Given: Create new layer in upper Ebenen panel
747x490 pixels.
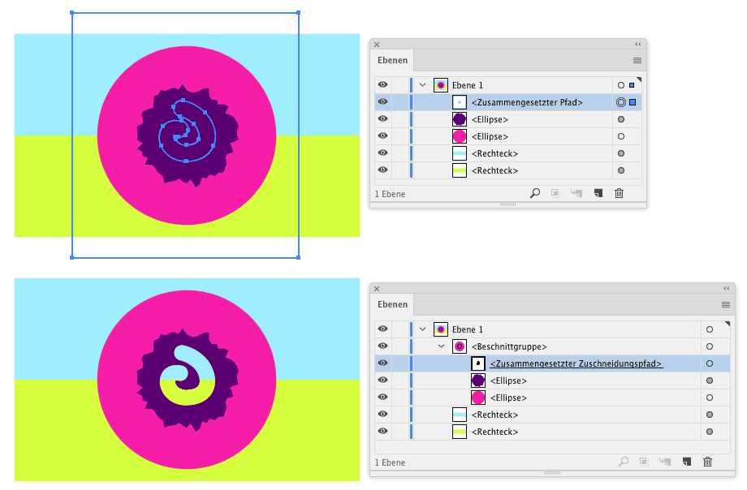Looking at the screenshot, I should [598, 193].
